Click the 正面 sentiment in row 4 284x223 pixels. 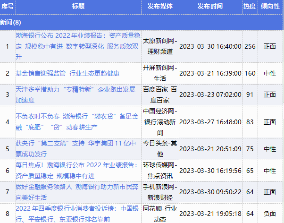coord(270,122)
